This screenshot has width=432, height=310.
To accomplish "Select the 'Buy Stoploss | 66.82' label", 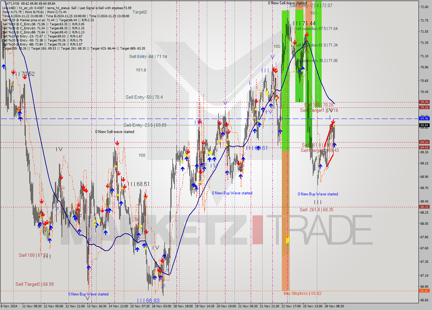I will [302, 293].
